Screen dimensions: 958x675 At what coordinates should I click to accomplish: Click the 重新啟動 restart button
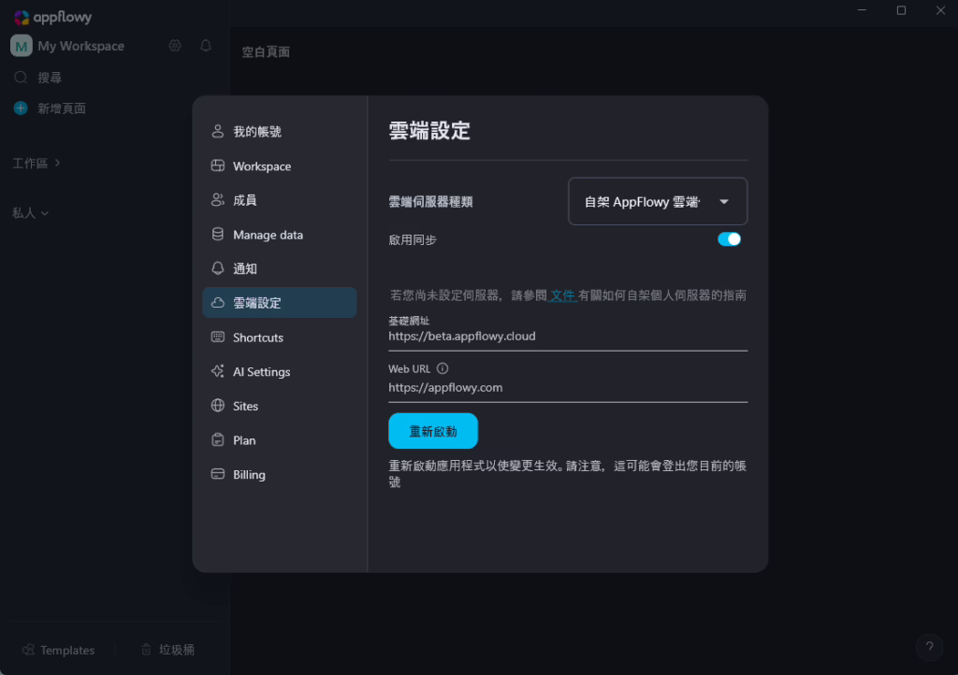click(433, 431)
